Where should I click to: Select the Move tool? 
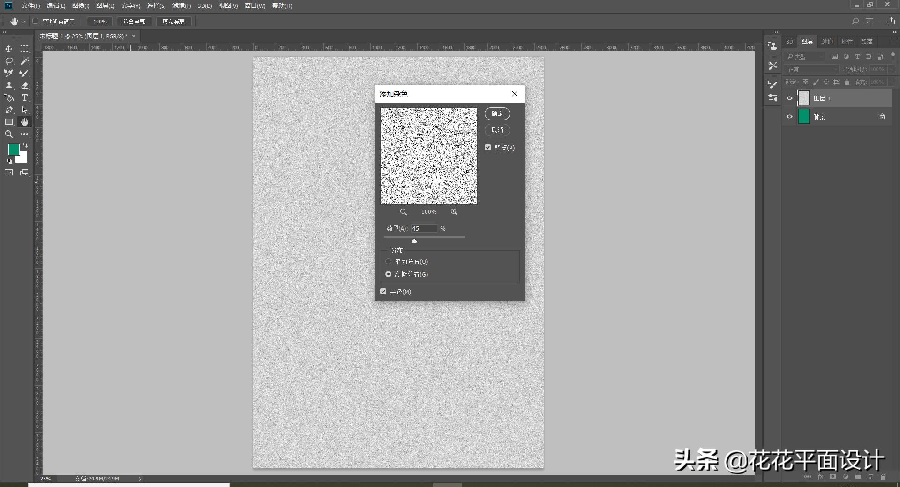pyautogui.click(x=9, y=49)
